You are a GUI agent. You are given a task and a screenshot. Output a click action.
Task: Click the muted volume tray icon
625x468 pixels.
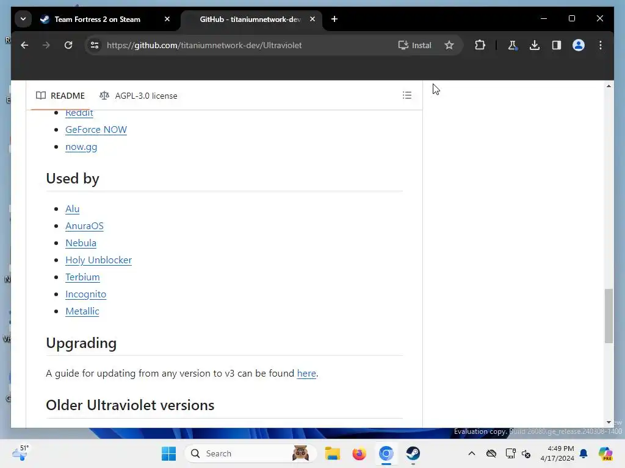[x=526, y=453]
